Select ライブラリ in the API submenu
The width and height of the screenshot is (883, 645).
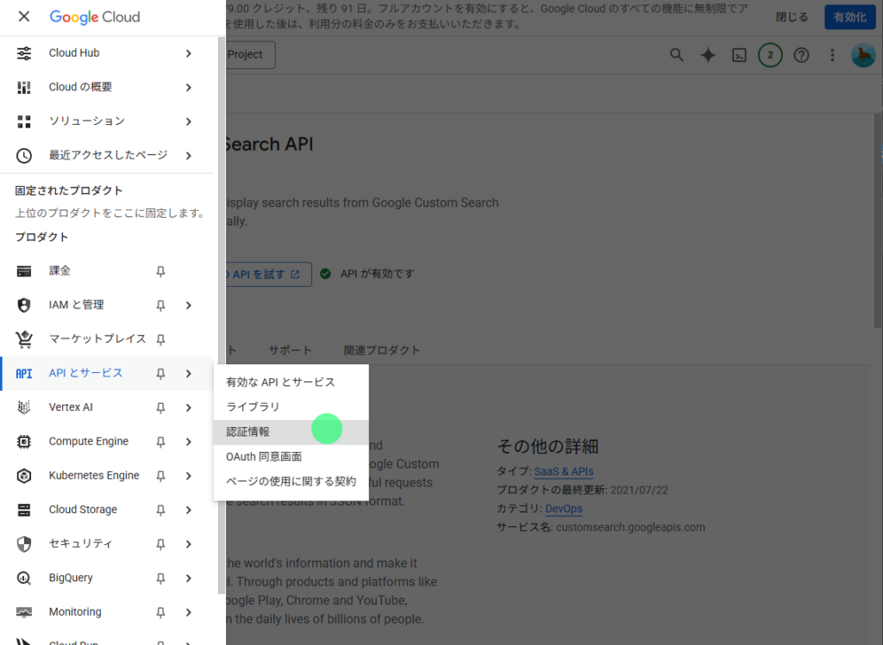(x=253, y=406)
